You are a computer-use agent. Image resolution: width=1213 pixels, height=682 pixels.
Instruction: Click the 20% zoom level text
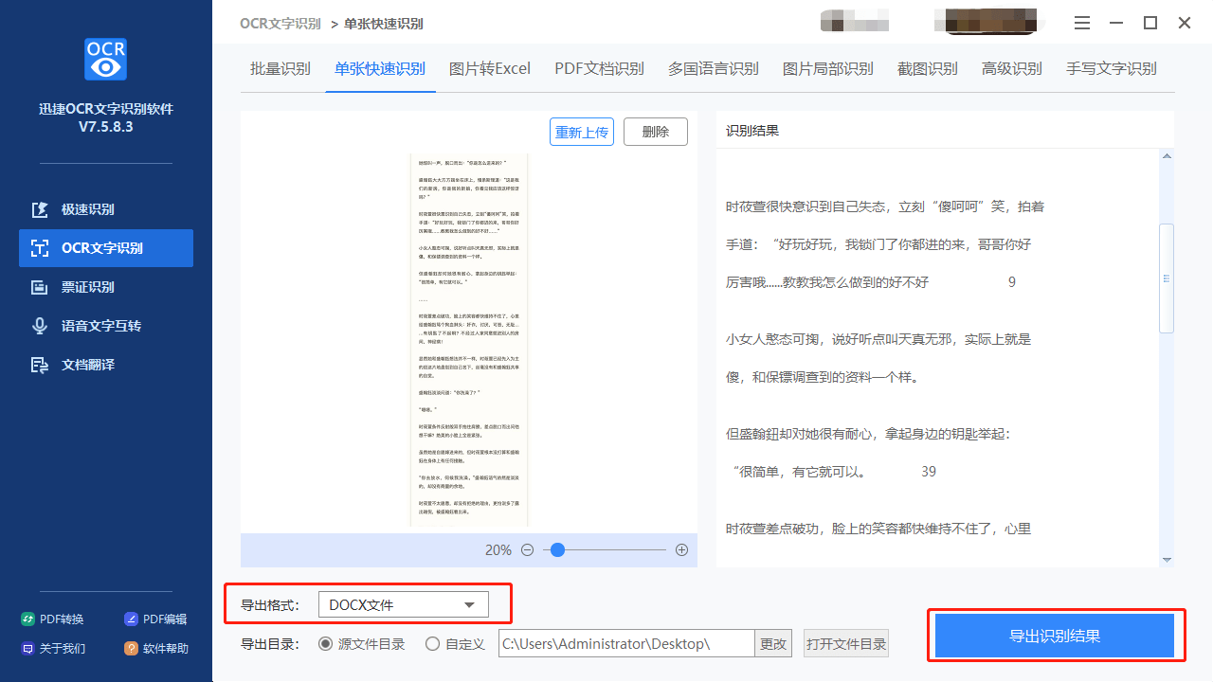coord(498,550)
